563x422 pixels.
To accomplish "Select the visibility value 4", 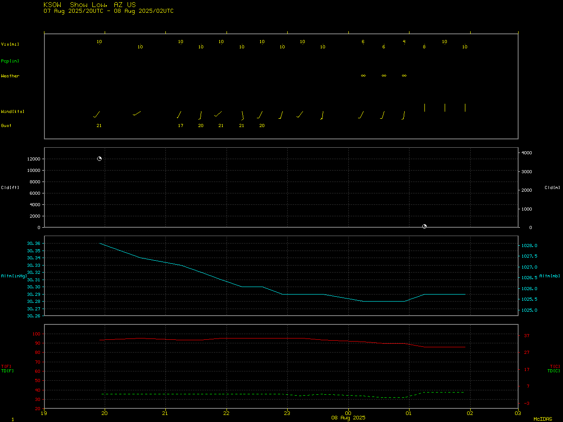I will (404, 42).
